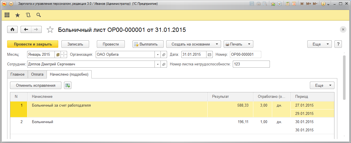Image resolution: width=351 pixels, height=143 pixels.
Task: Switch to the Главное tab
Action: (x=18, y=74)
